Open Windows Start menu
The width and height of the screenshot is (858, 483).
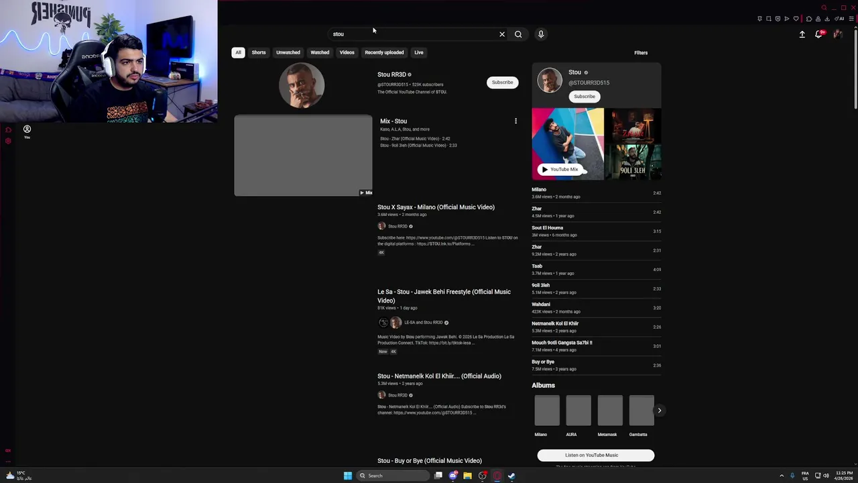pyautogui.click(x=348, y=476)
